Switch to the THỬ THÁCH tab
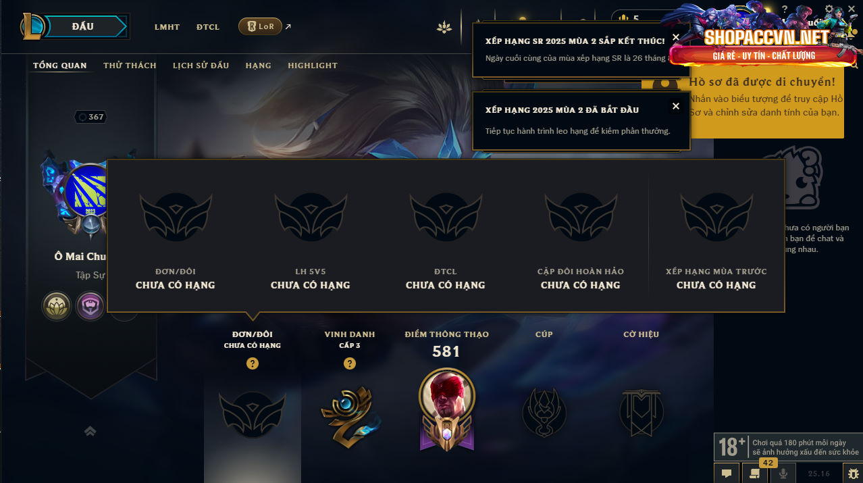863x483 pixels. coord(130,66)
